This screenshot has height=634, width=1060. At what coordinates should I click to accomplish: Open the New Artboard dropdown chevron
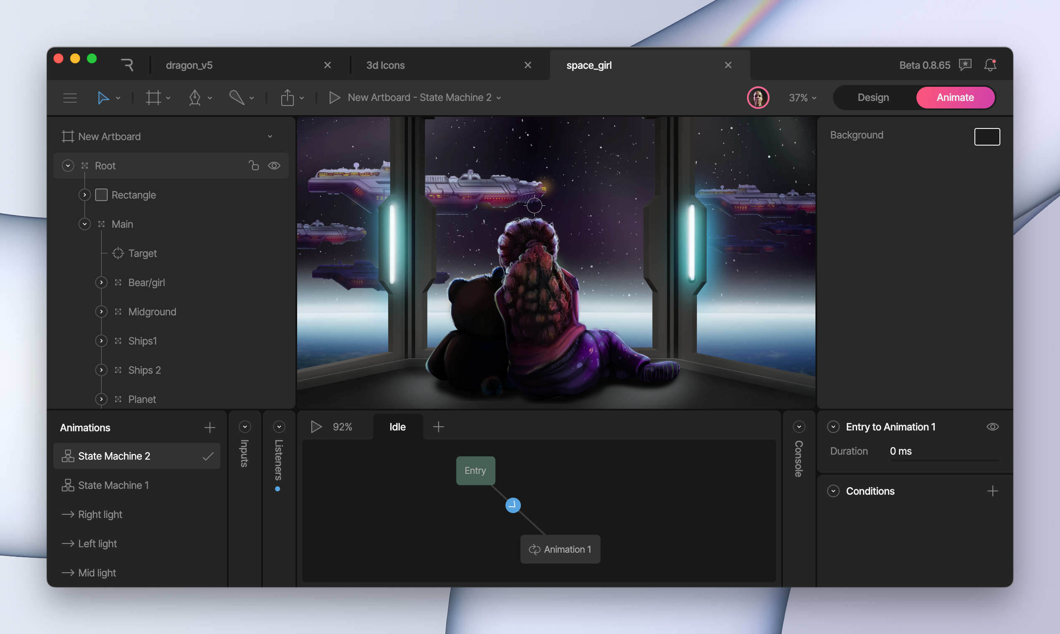click(270, 137)
